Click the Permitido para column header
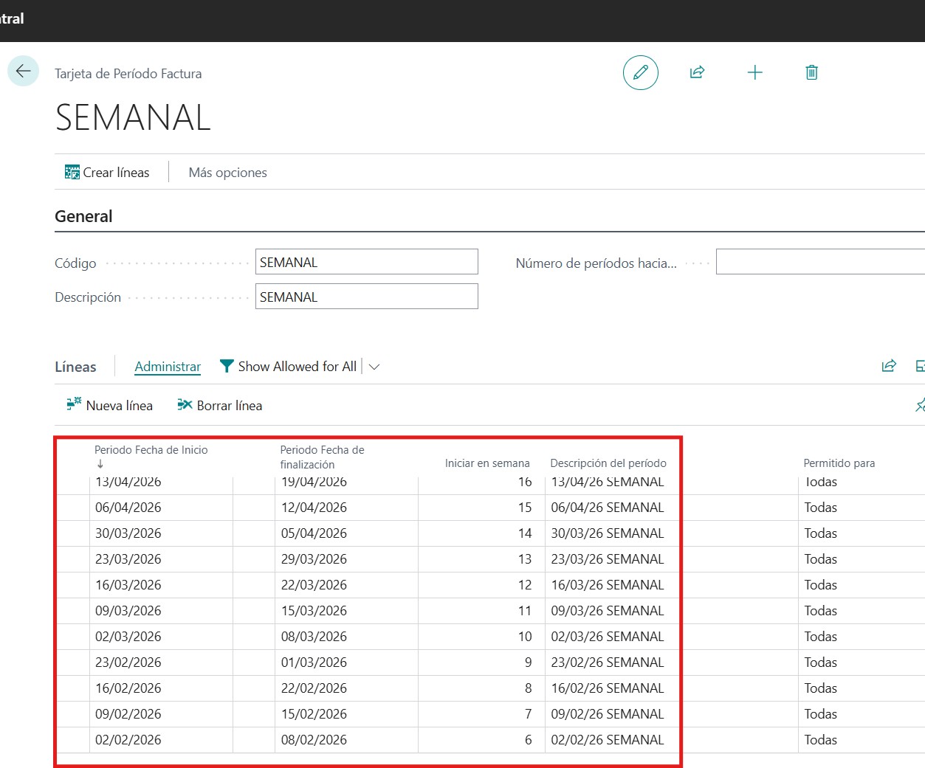 pyautogui.click(x=839, y=463)
